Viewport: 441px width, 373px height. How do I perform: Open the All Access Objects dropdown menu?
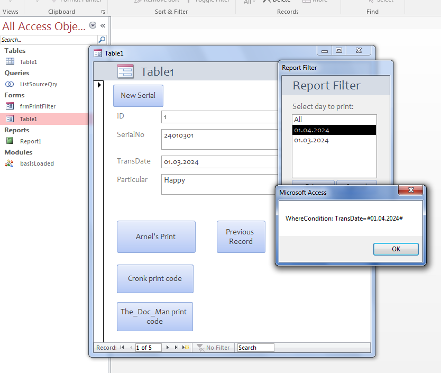coord(93,25)
